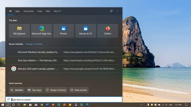
Task: Open fabruary 2020 patch tuesday updates activity
Action: (x=38, y=69)
